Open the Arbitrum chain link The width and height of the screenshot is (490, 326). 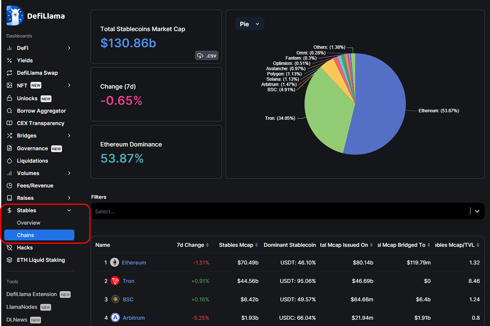[134, 318]
